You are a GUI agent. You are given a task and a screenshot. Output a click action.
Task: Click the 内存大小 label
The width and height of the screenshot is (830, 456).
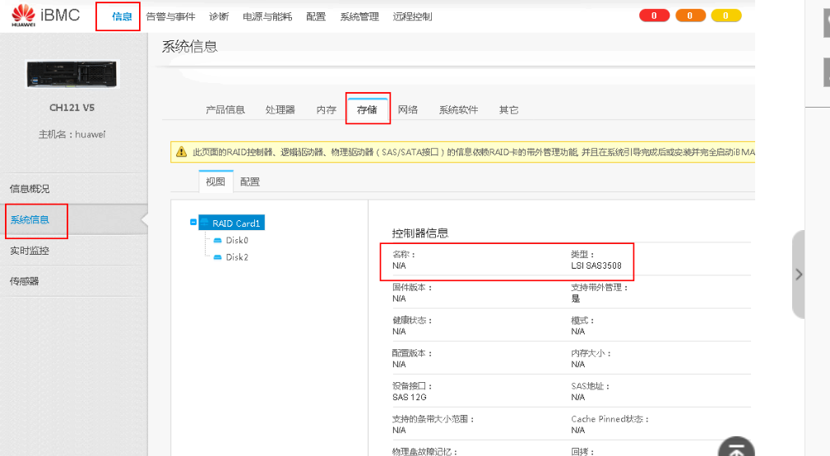591,352
